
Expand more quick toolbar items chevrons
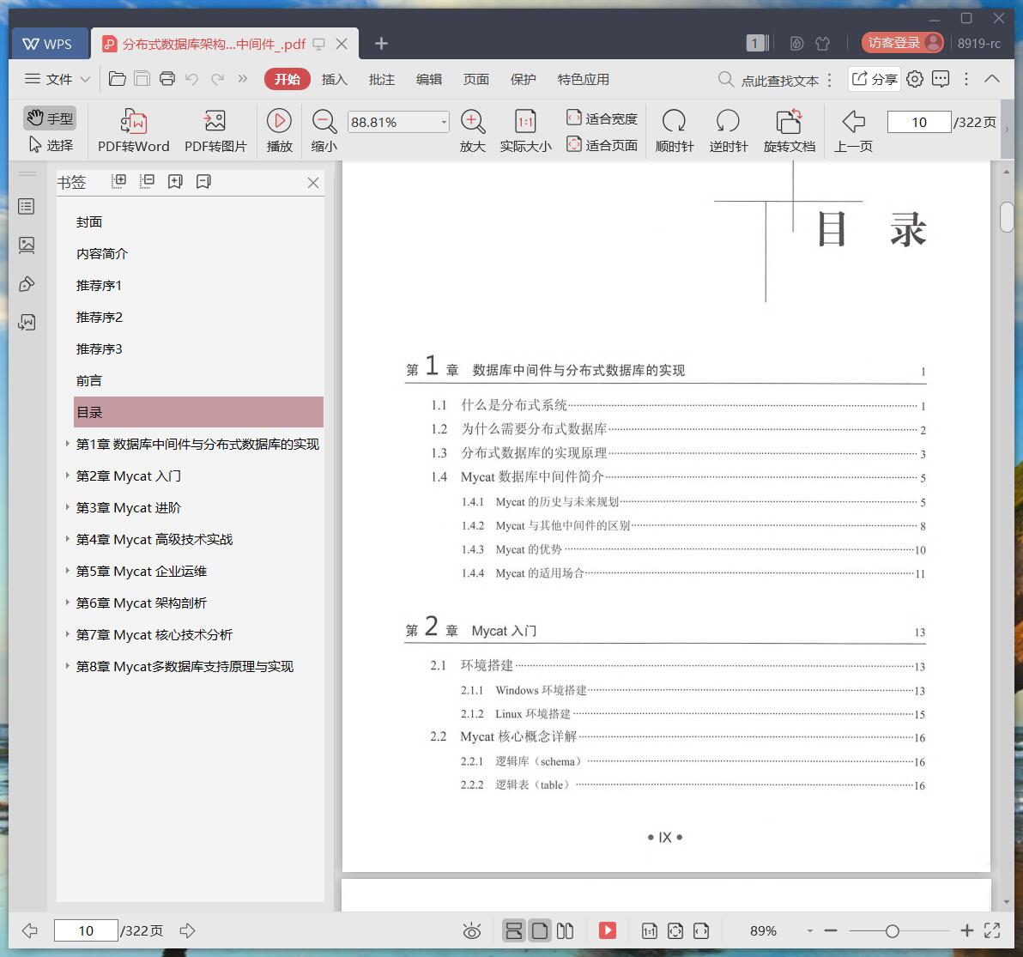point(242,79)
